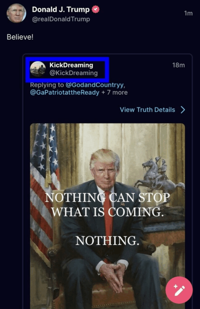The width and height of the screenshot is (200, 309).
Task: Open Donald J. Trump's profile avatar
Action: (16, 13)
